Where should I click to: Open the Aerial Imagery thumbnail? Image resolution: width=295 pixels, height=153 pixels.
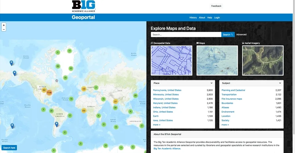tap(263, 61)
